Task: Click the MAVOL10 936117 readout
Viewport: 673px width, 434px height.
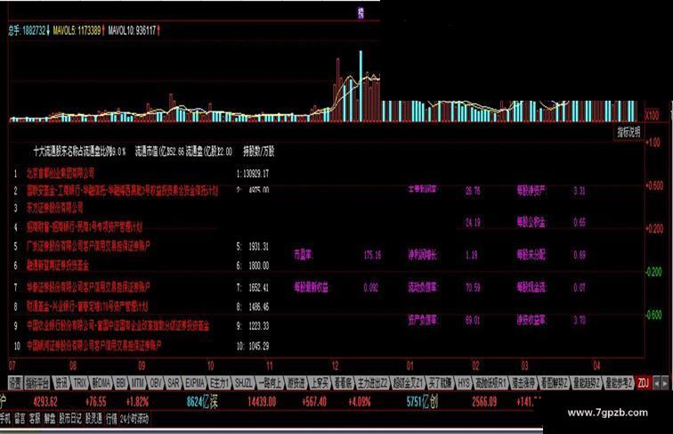Action: point(134,30)
